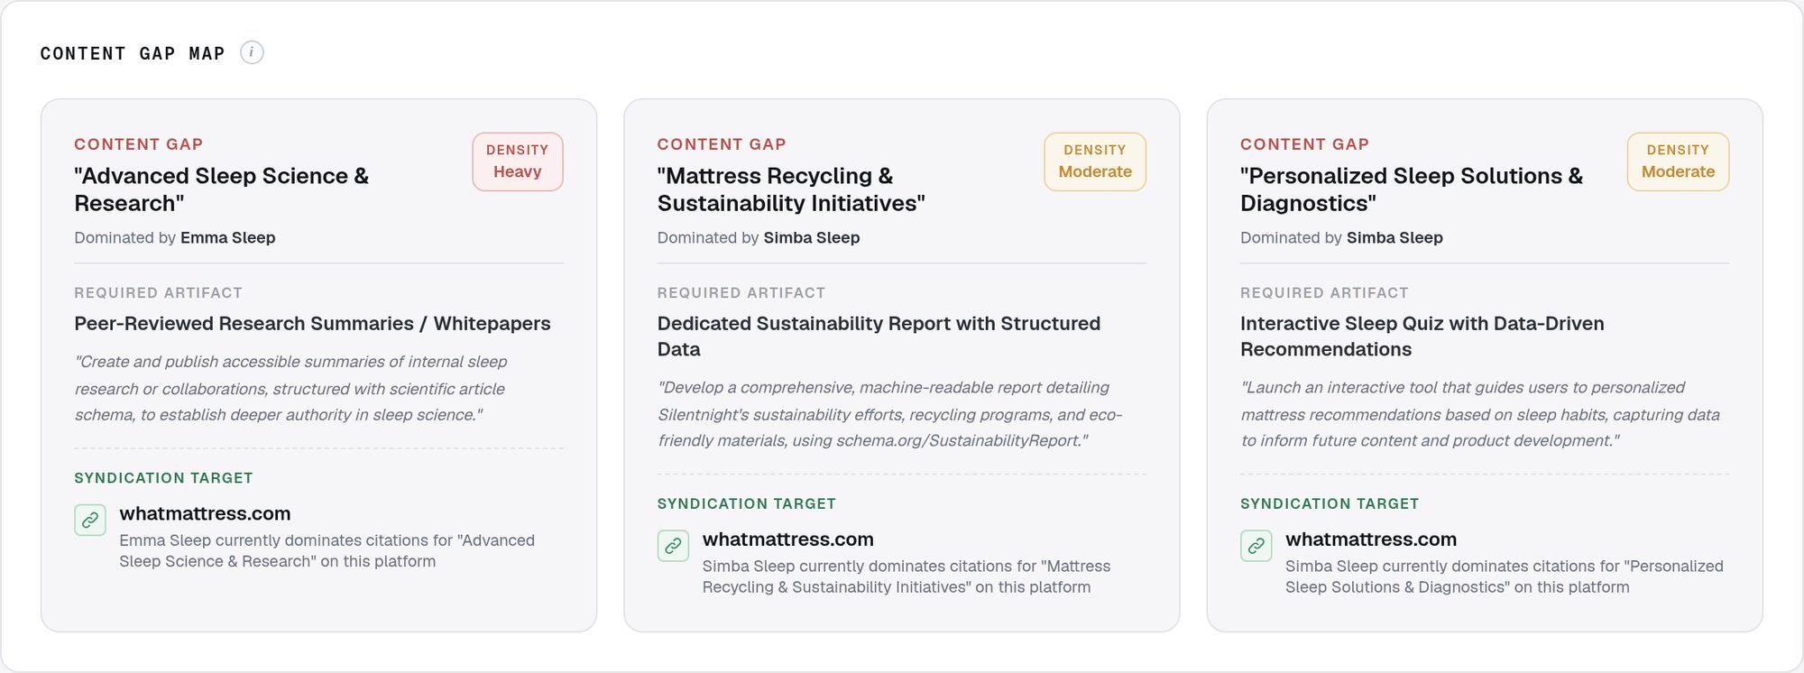Click quote starting "Develop a comprehensive, machine-readable report"
The width and height of the screenshot is (1804, 673).
pos(890,414)
